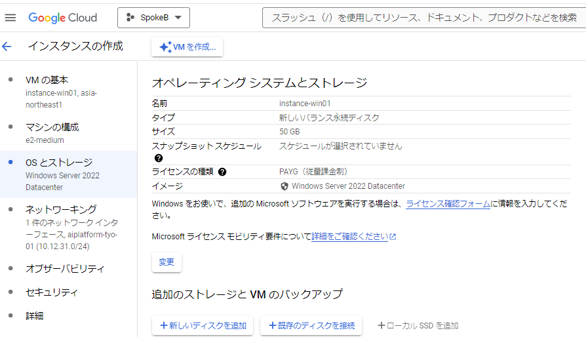Screen dimensions: 586x337
Task: Switch to セキュリティ section
Action: coord(52,292)
